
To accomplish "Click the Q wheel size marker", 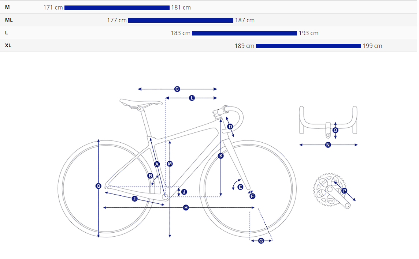I will (98, 186).
